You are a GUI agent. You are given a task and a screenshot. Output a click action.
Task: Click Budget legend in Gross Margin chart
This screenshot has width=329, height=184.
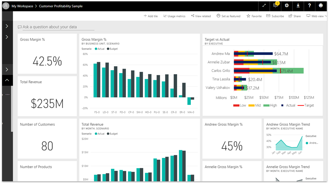tap(112, 49)
